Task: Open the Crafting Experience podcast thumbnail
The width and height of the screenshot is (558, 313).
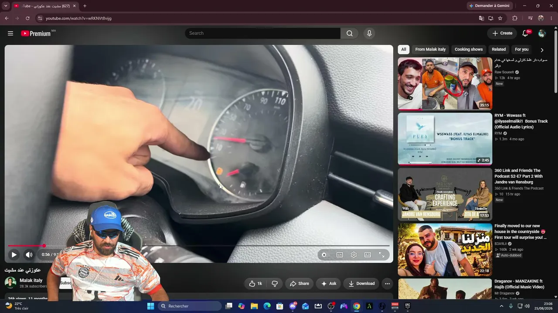Action: pyautogui.click(x=445, y=194)
